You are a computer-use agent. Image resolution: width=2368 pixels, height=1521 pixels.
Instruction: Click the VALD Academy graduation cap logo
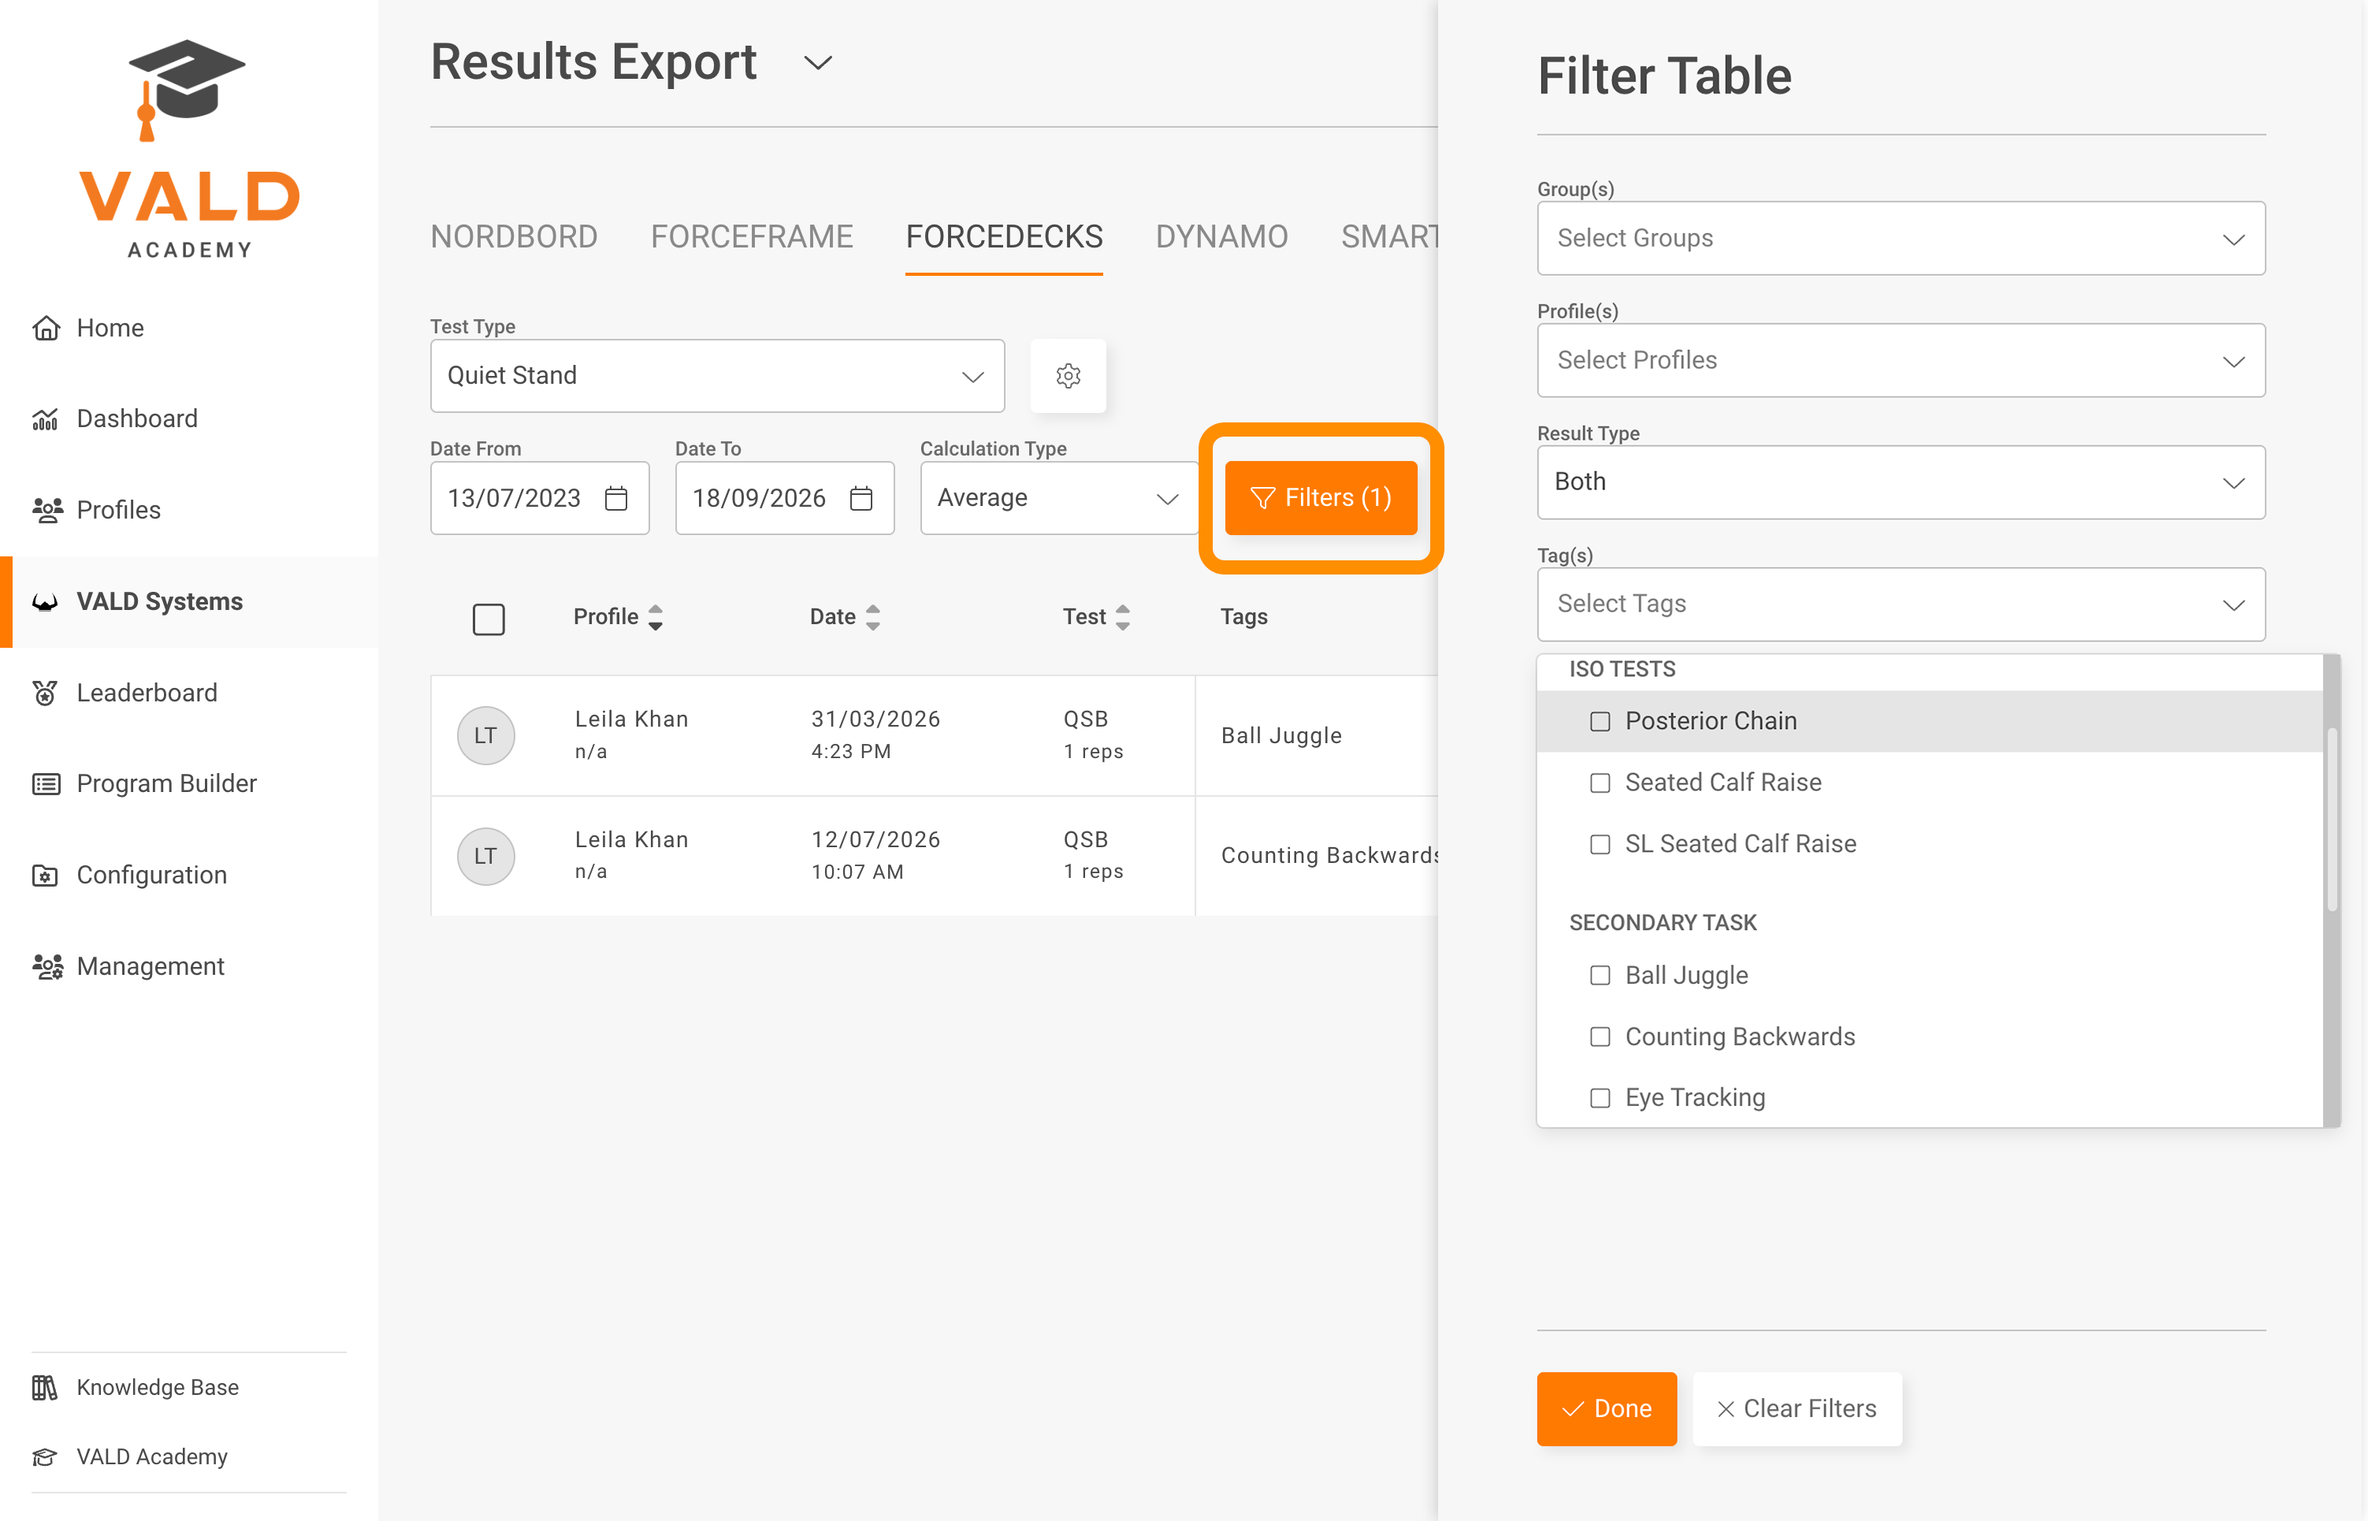click(188, 90)
